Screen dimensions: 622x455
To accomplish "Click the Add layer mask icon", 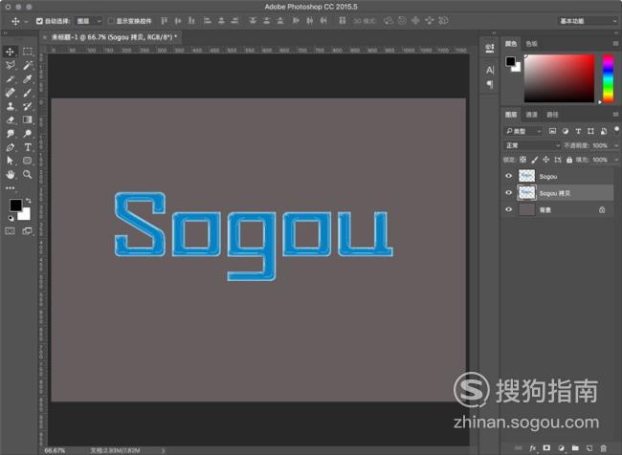I will (546, 448).
